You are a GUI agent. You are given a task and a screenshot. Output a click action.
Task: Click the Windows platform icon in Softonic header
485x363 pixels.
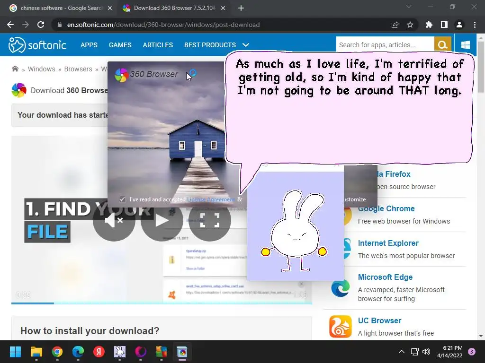pos(466,45)
